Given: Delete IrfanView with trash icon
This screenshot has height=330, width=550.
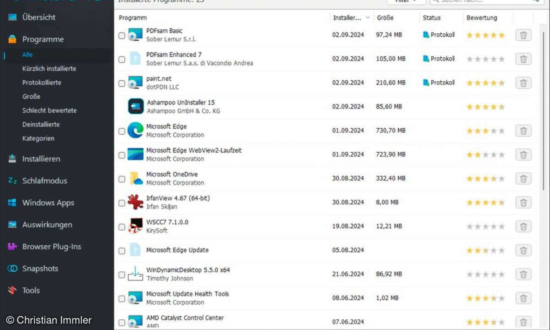Looking at the screenshot, I should point(523,202).
